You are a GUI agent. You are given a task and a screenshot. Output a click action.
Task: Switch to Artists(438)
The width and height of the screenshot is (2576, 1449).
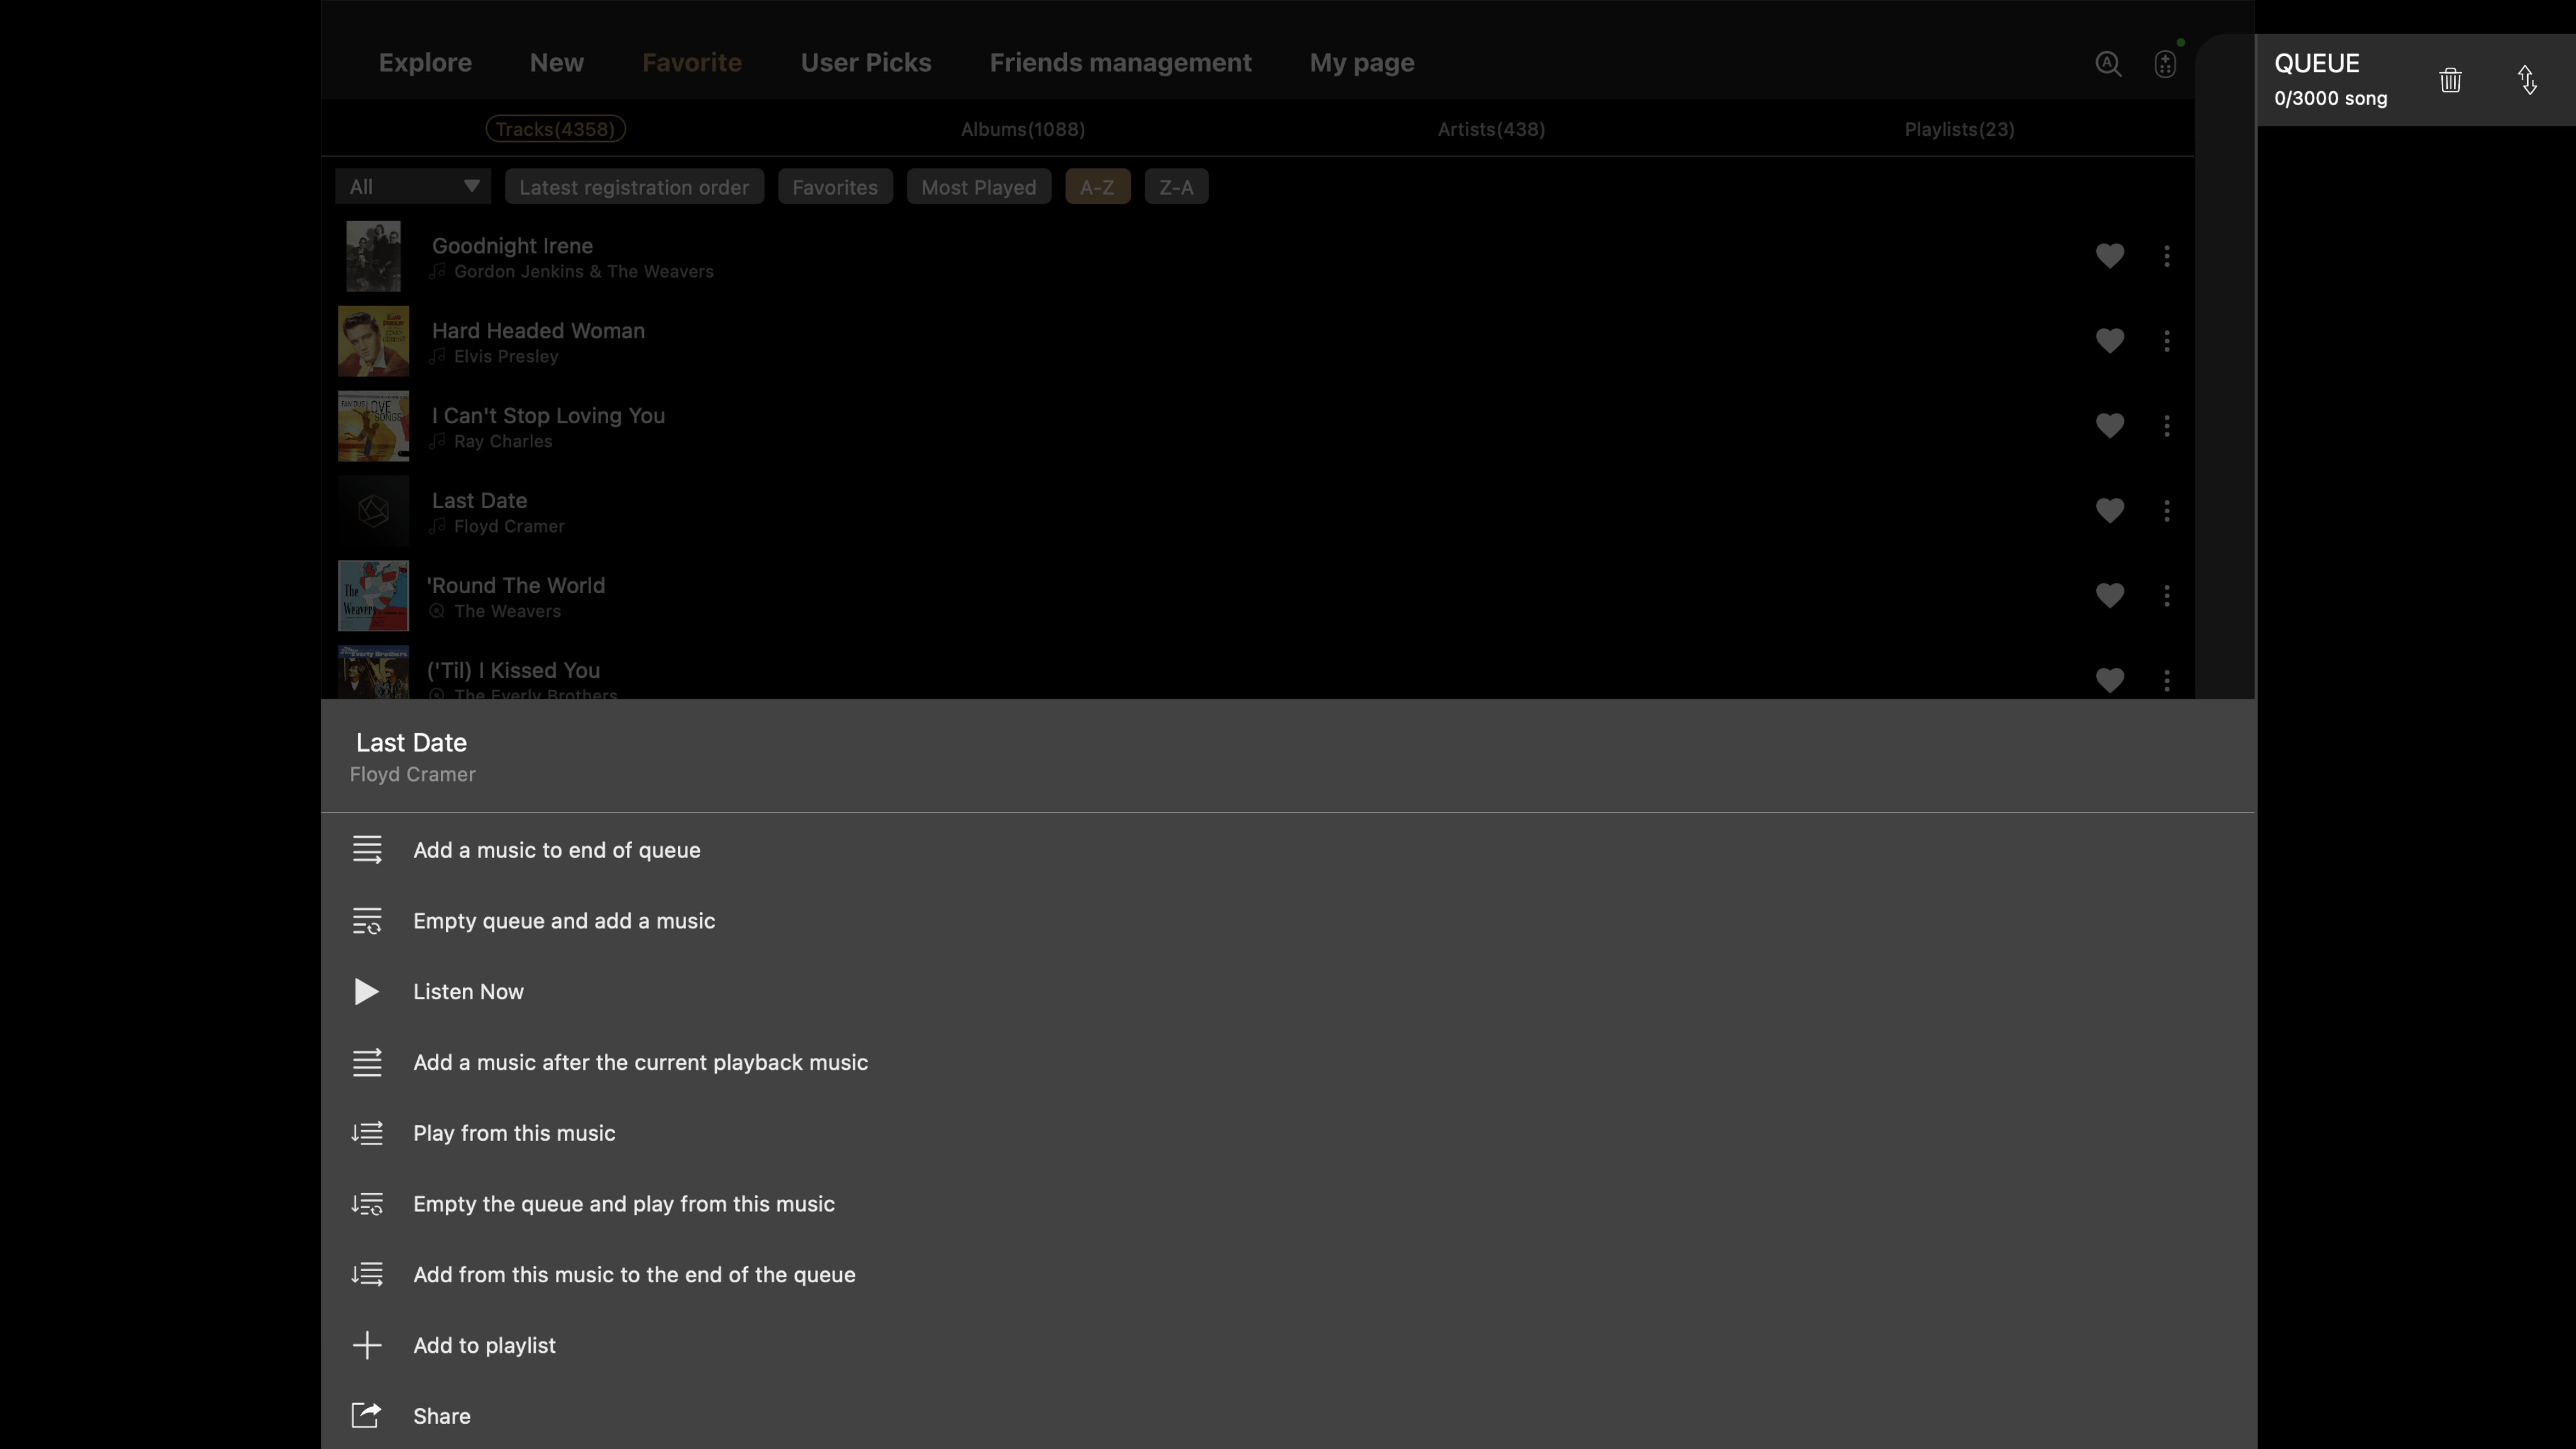coord(1491,129)
